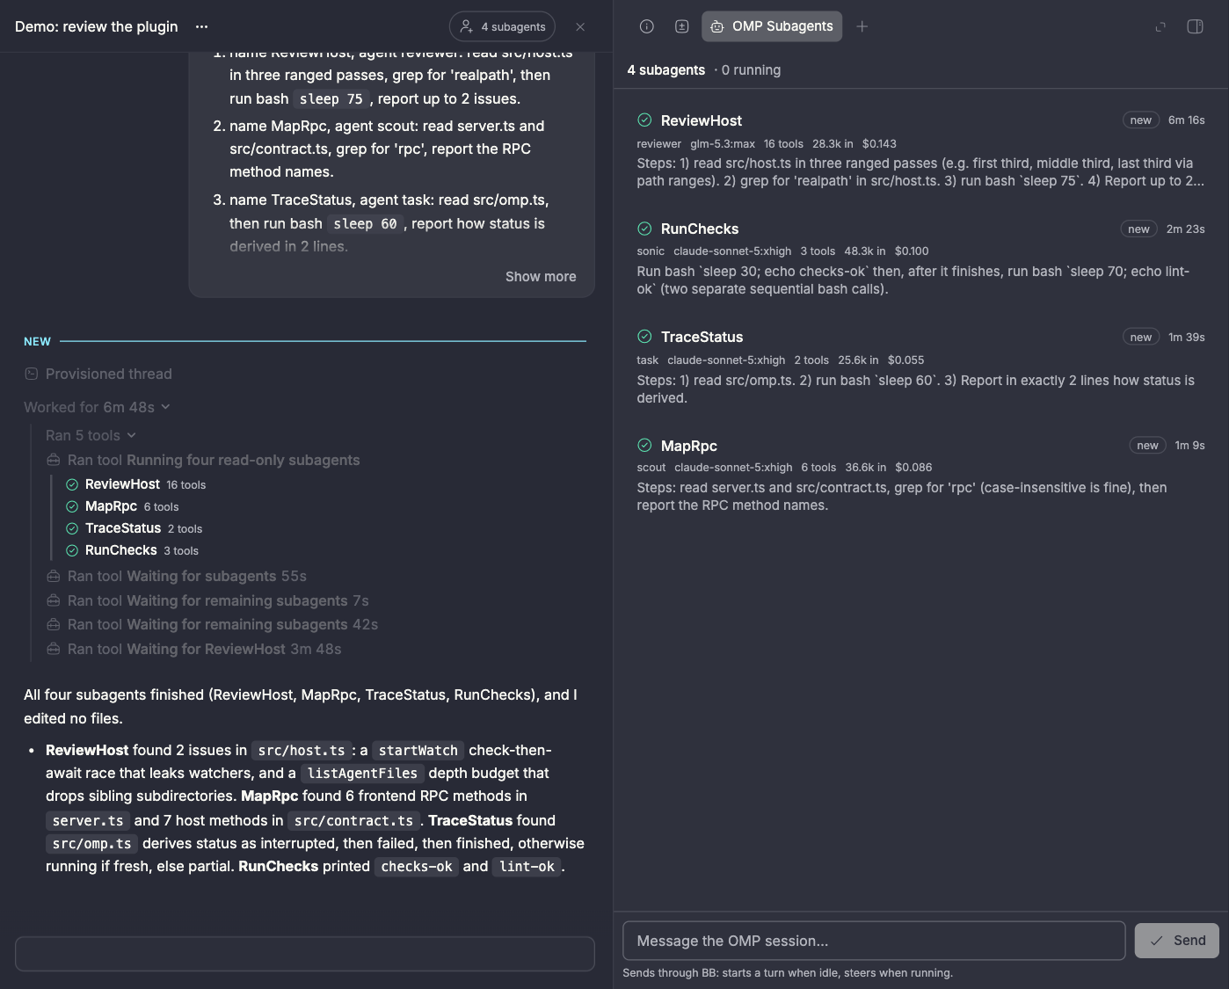Click the new badge on ReviewHost card
Screen dimensions: 1229x989
point(1141,120)
